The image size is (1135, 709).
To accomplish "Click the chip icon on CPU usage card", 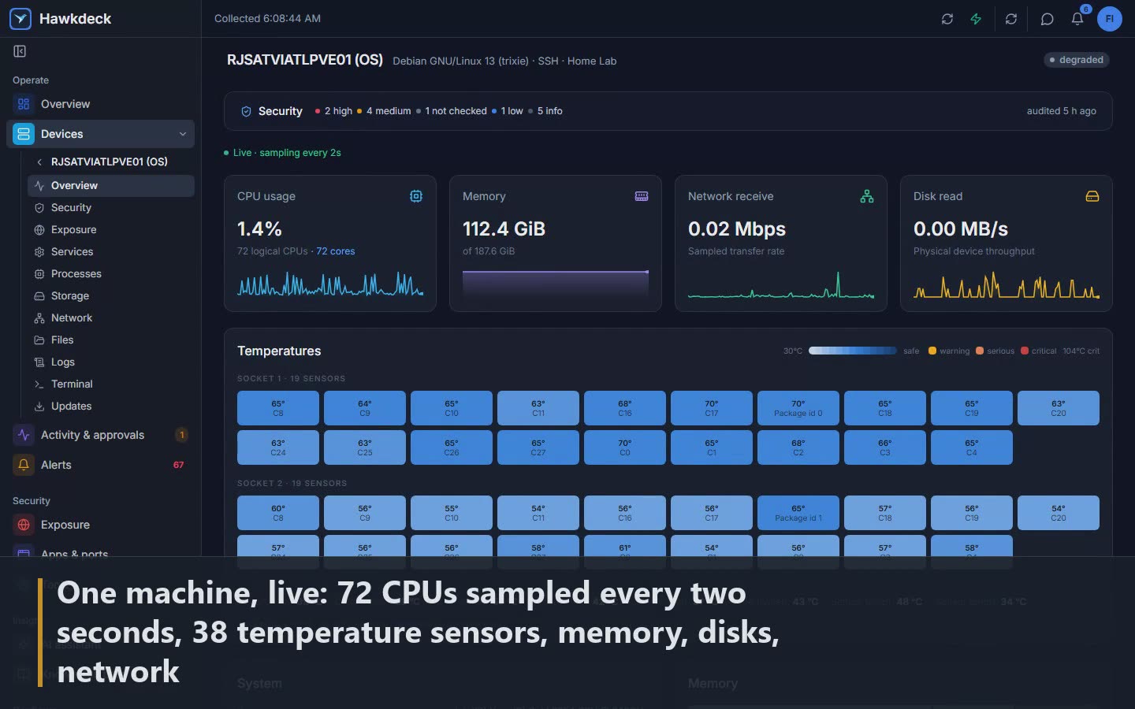I will [416, 196].
